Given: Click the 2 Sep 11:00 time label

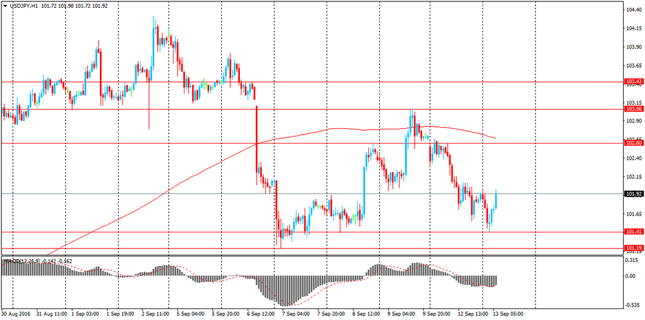Looking at the screenshot, I should coord(155,314).
